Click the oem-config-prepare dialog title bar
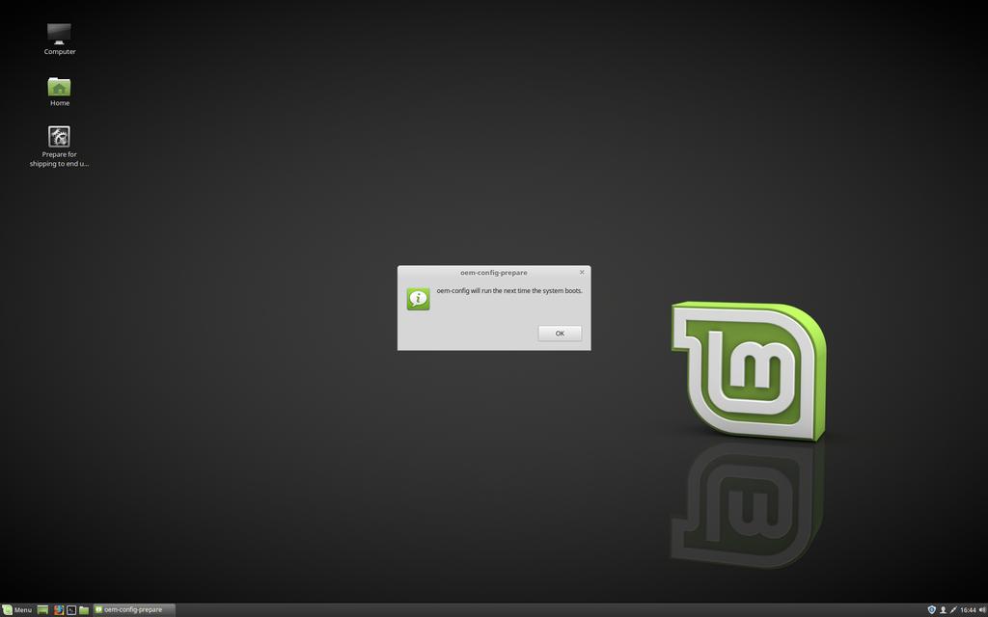 (493, 273)
